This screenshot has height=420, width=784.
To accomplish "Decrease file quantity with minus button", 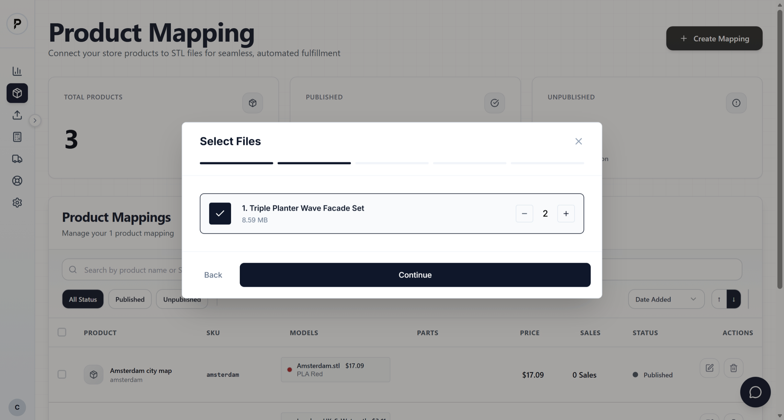I will coord(524,214).
